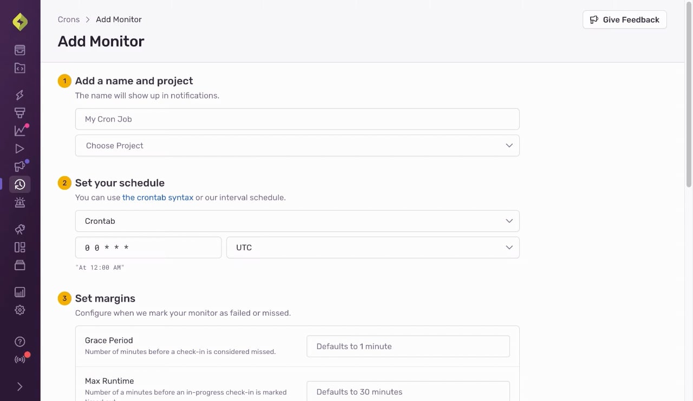Open the Issues icon in the sidebar
The height and width of the screenshot is (401, 693).
click(19, 50)
